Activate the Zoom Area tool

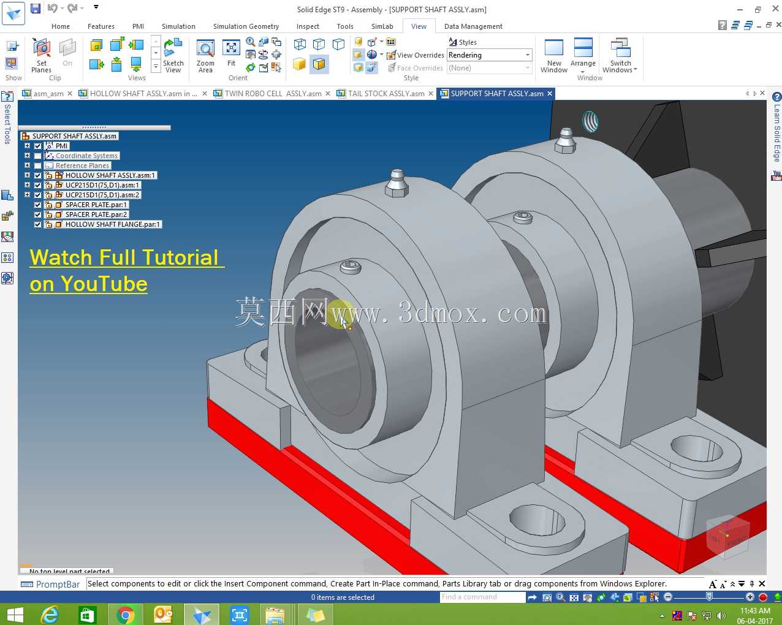[205, 55]
